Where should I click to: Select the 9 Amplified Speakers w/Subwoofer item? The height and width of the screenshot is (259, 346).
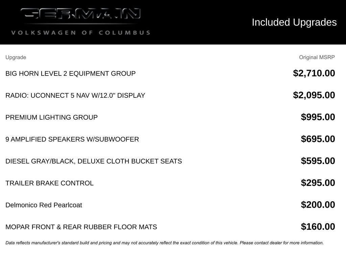[x=72, y=139]
